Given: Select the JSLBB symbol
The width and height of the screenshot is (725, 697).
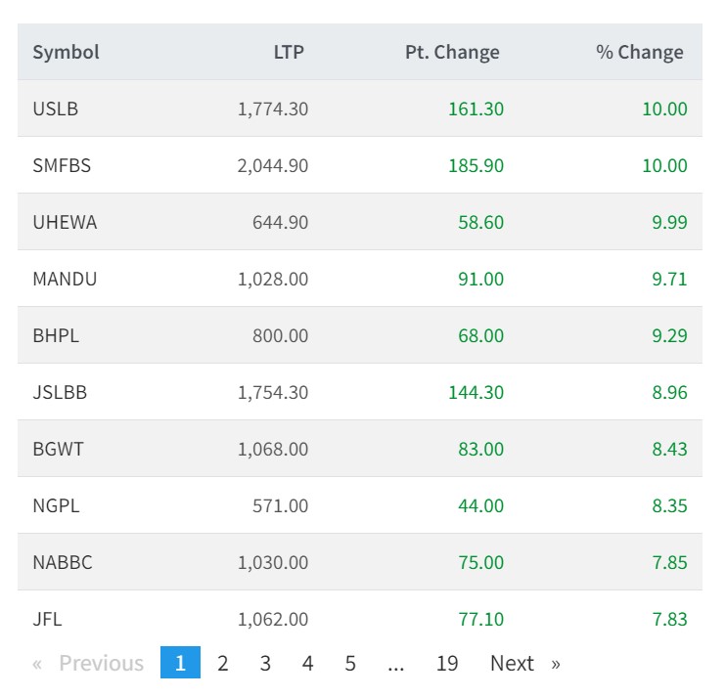Looking at the screenshot, I should pyautogui.click(x=60, y=393).
